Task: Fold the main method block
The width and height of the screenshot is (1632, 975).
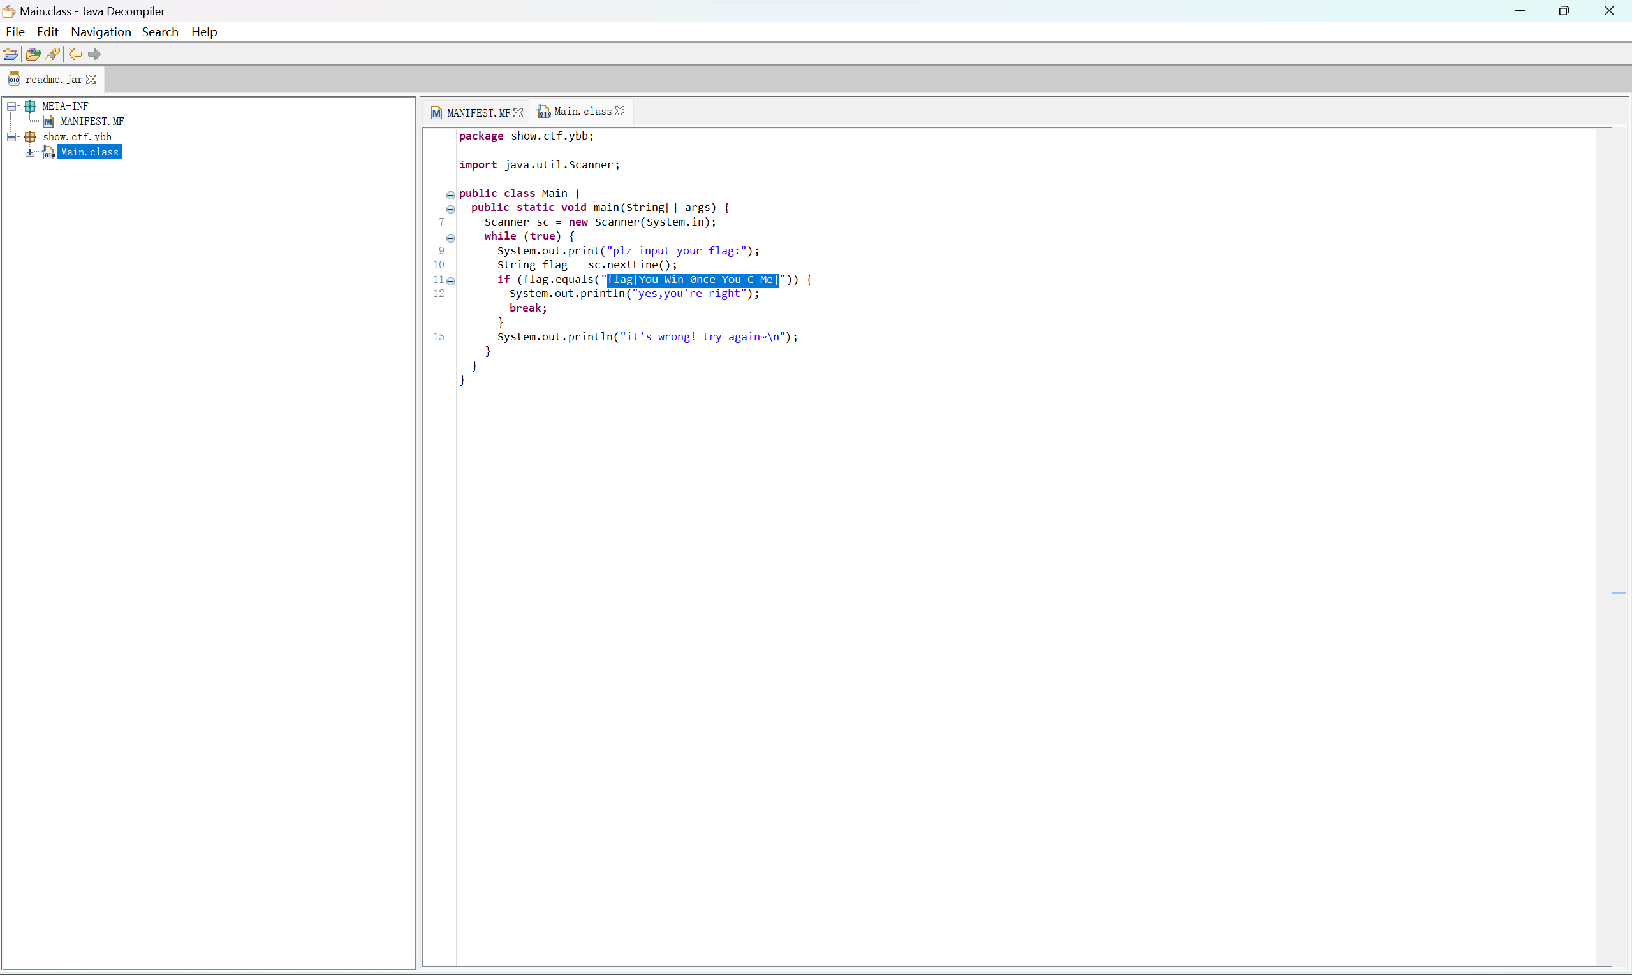Action: click(x=450, y=209)
